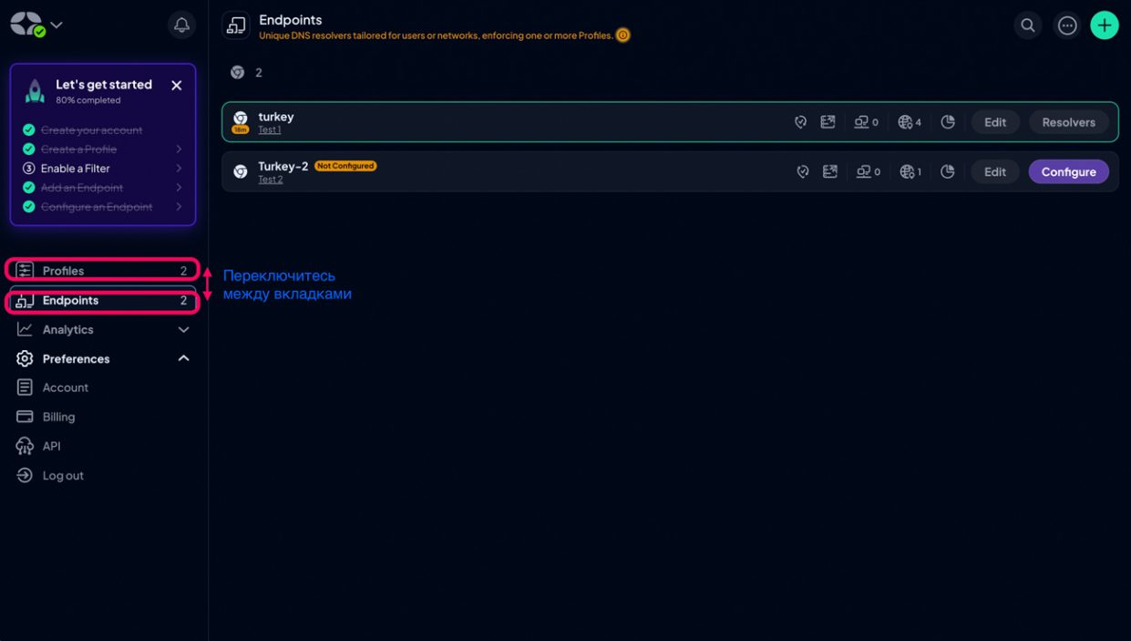Click the Endpoints header icon

236,26
